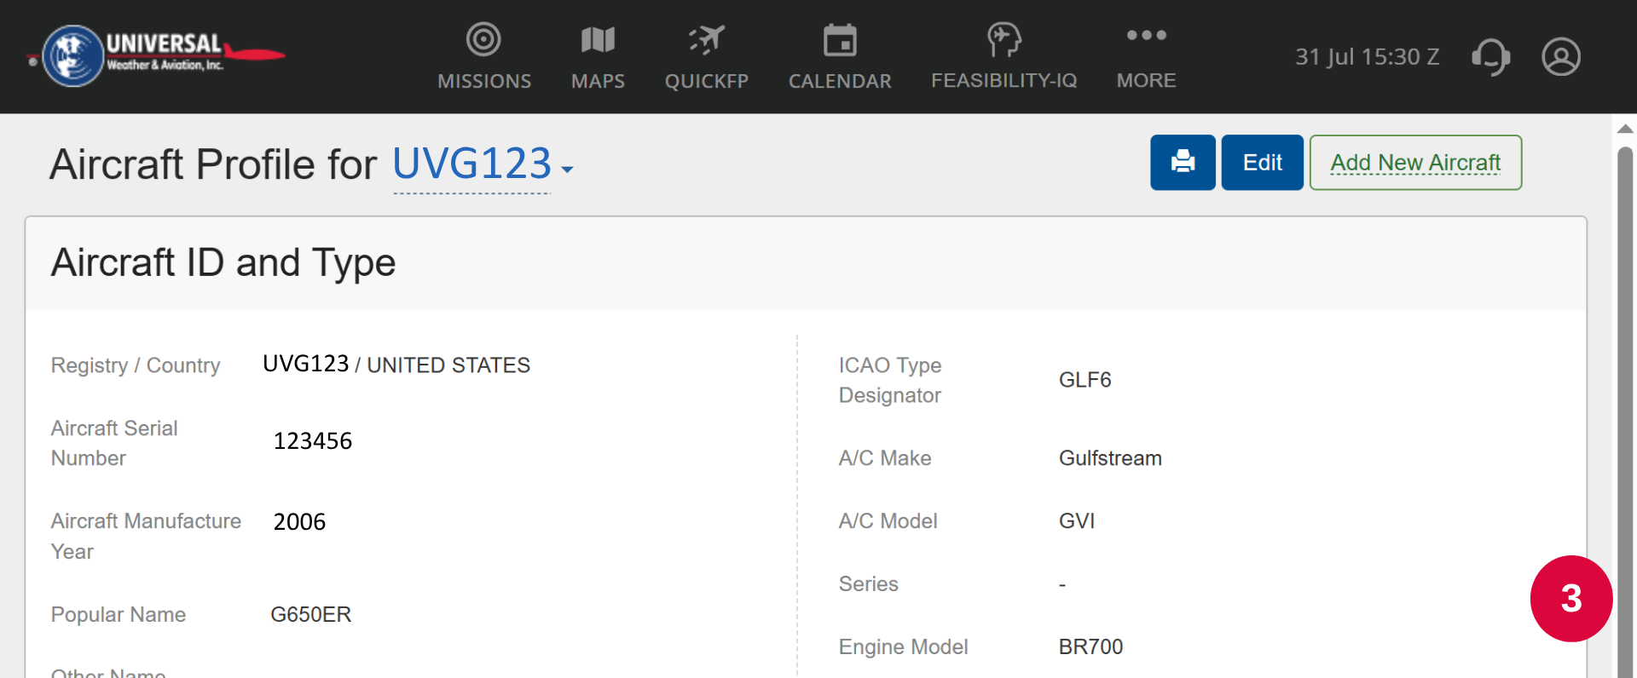Select the MISSIONS menu label

point(484,81)
